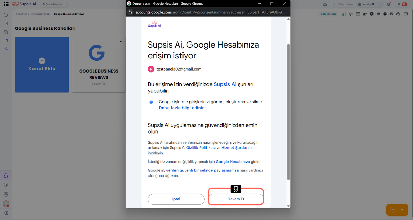413x220 pixels.
Task: Click the chatbot robot icon
Action: (351, 14)
